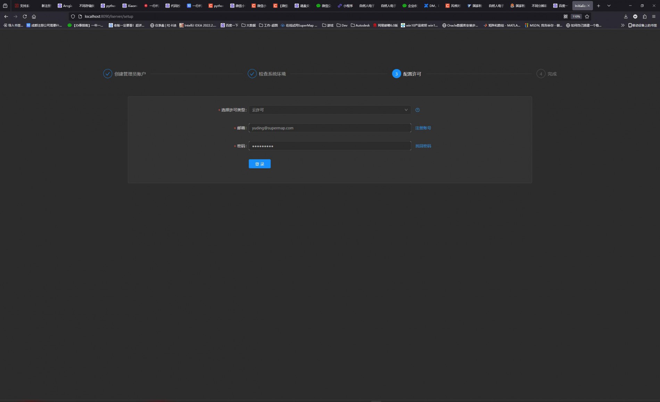
Task: Open the list all tabs chevron
Action: point(609,6)
